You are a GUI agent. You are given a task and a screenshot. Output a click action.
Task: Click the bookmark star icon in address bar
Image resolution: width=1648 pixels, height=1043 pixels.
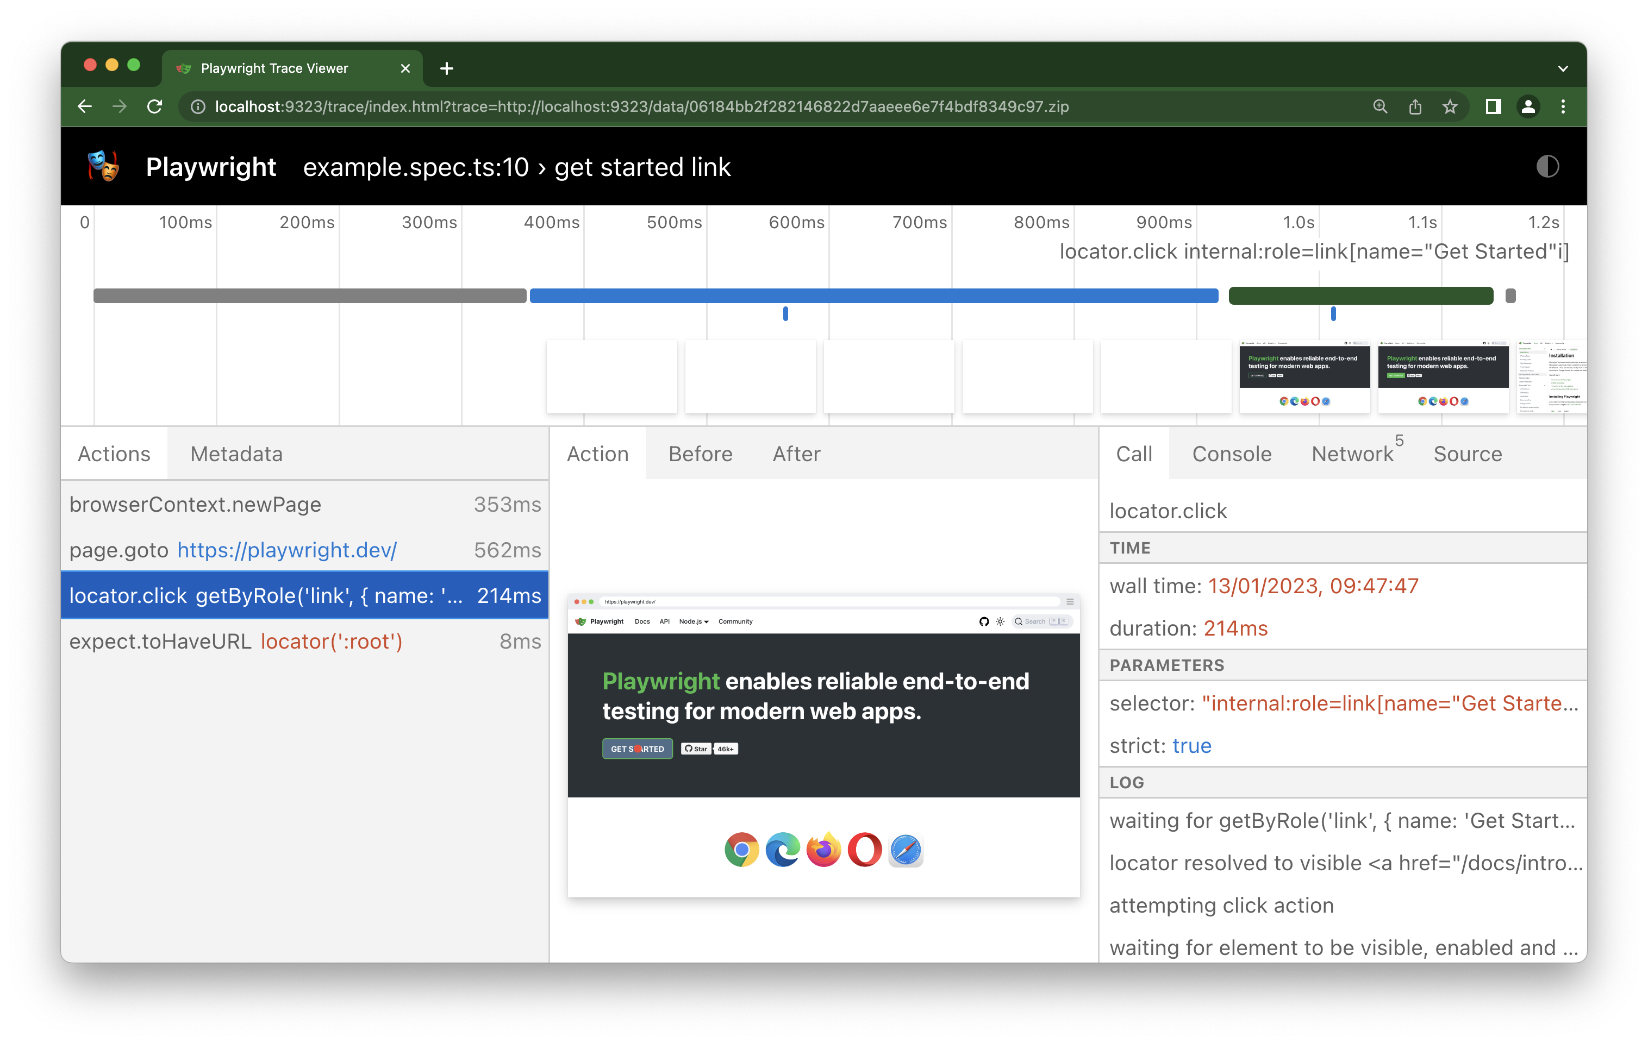pos(1449,107)
